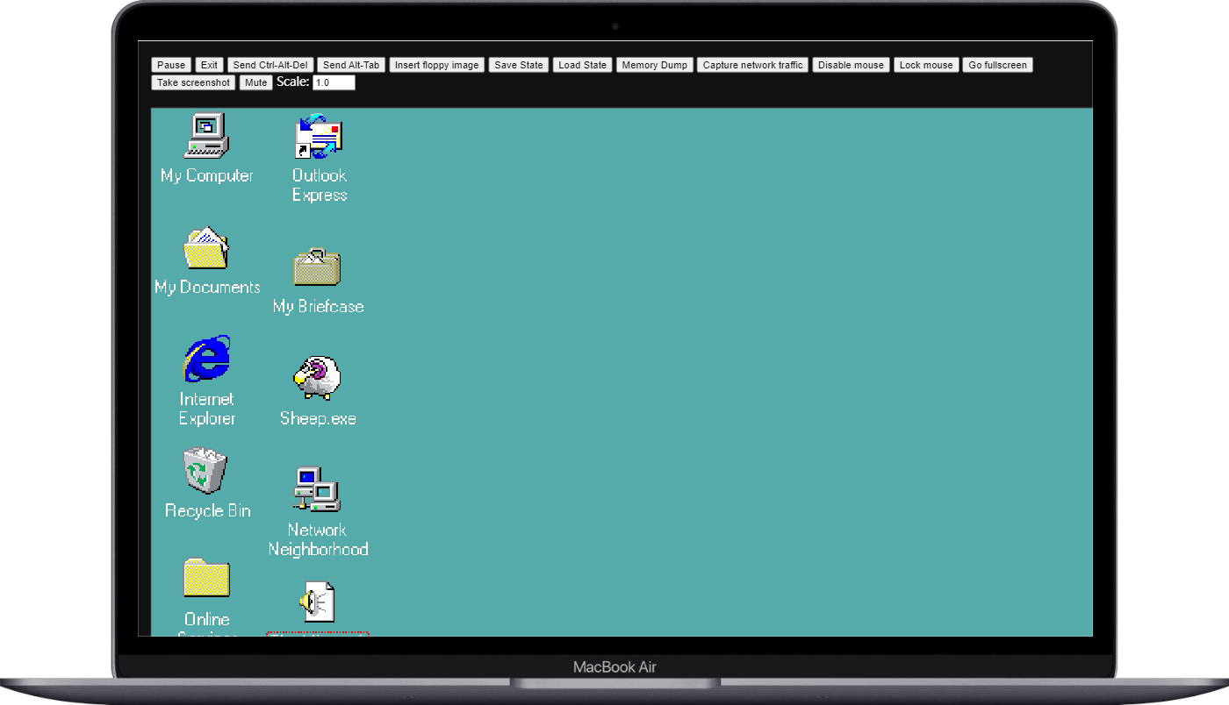Screen dimensions: 1229x705
Task: Click the Send Alt-Tab button
Action: [351, 65]
